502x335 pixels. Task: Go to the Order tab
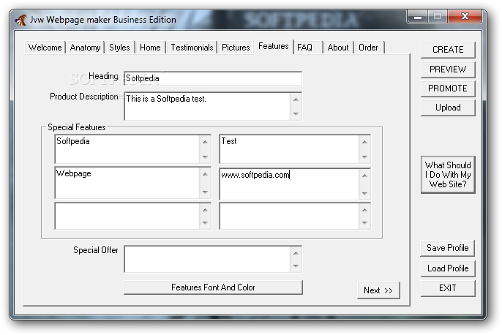[369, 48]
